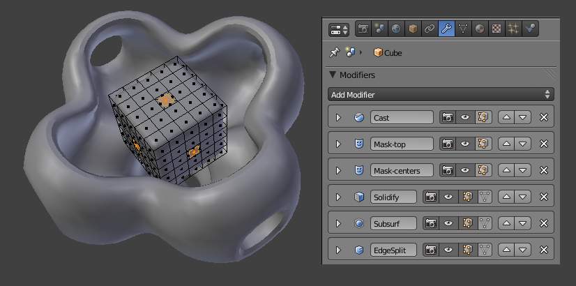This screenshot has width=576, height=286.
Task: Select the Modifiers tab (wrench icon)
Action: pos(446,29)
